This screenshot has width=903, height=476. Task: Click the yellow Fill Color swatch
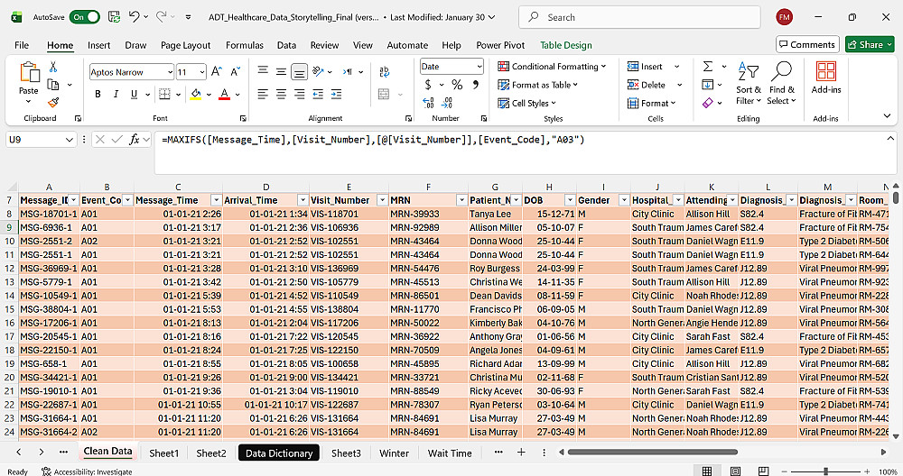pos(196,95)
